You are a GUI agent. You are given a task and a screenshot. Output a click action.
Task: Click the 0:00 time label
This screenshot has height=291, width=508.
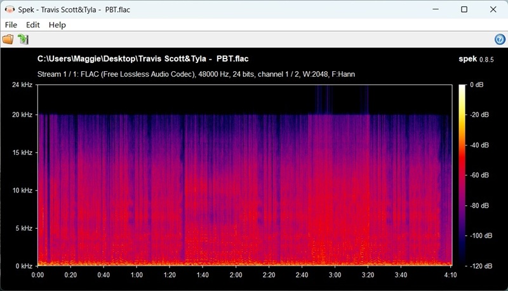[37, 275]
